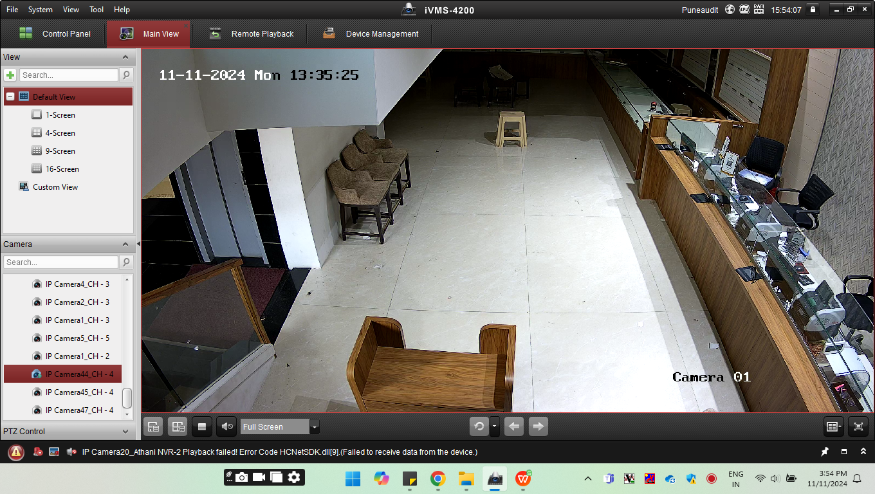Expand alarm panel double-chevron icon
The image size is (875, 494).
coord(863,452)
